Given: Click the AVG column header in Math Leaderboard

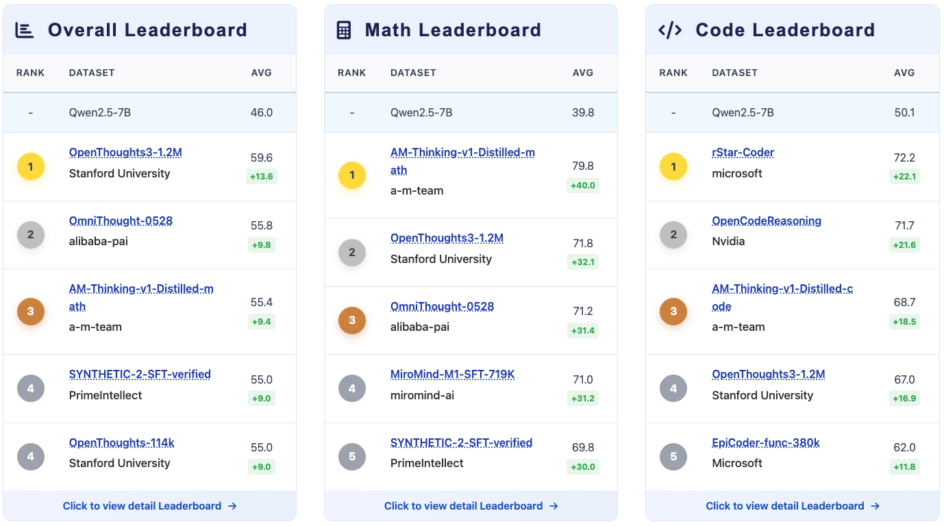Looking at the screenshot, I should pyautogui.click(x=583, y=73).
